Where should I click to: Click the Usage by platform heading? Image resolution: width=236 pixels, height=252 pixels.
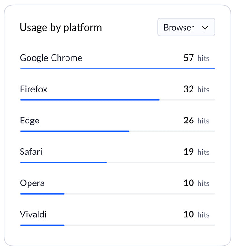(x=60, y=28)
